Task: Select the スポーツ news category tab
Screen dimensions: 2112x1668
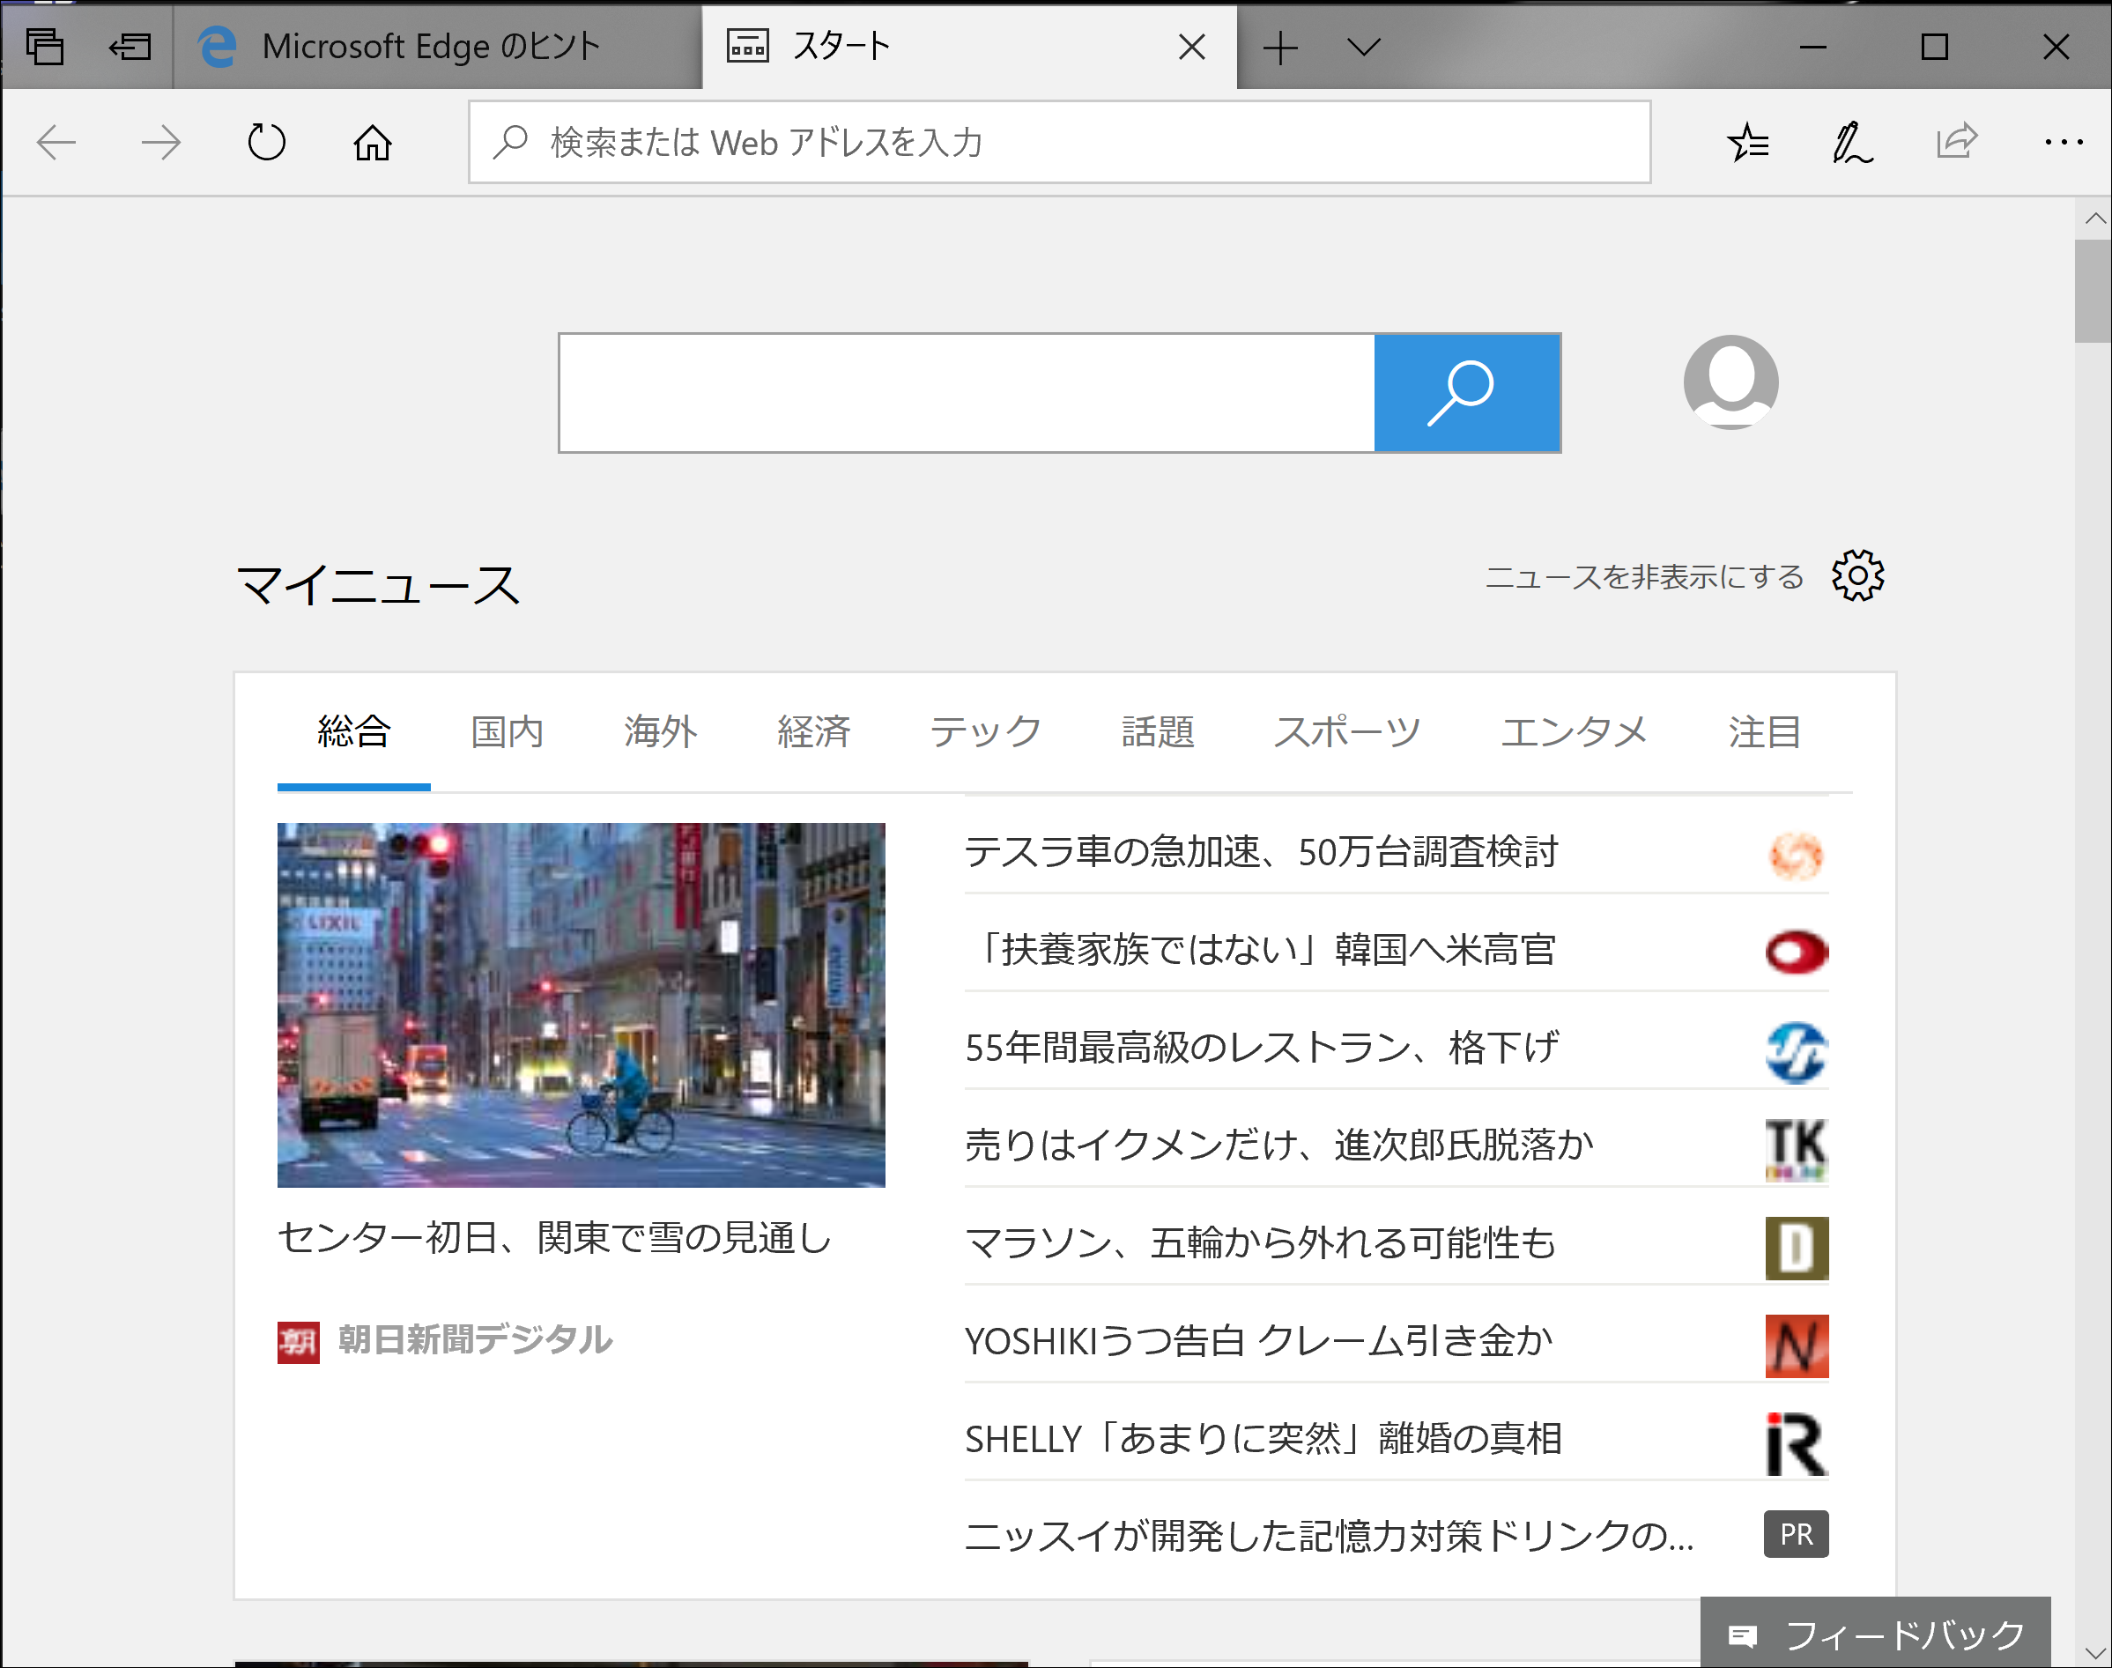Action: 1346,731
